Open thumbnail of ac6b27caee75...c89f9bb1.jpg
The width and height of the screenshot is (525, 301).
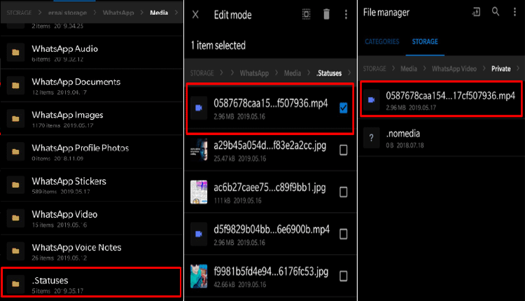[x=199, y=192]
